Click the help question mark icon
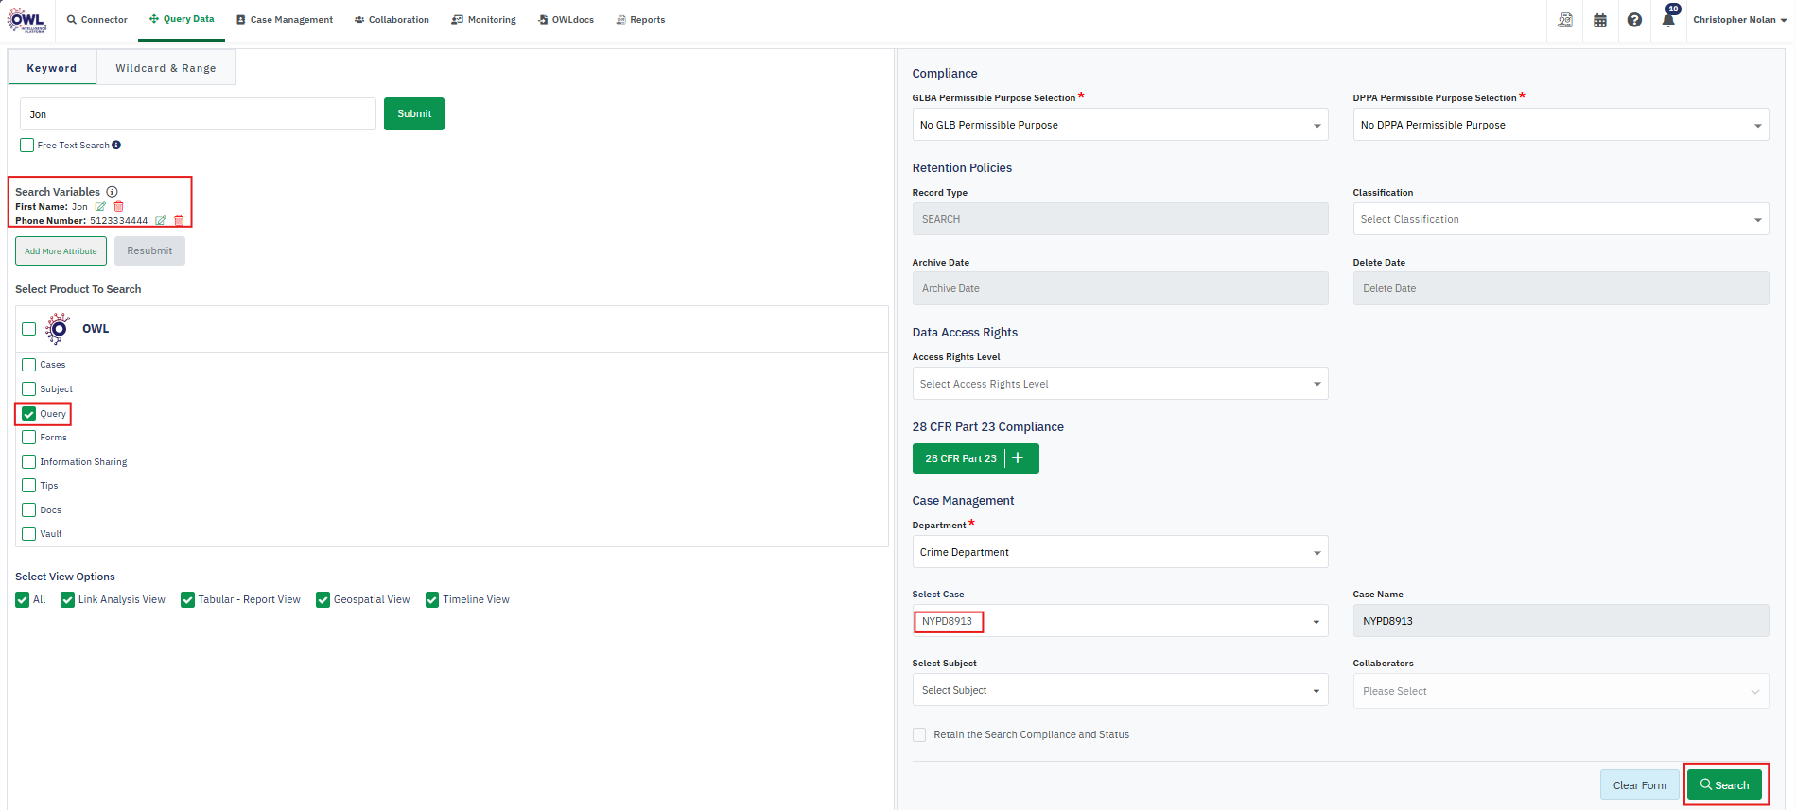This screenshot has height=810, width=1796. click(x=1634, y=20)
